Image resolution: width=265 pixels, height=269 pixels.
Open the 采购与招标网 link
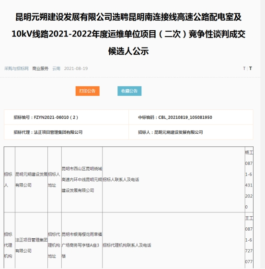click(x=16, y=69)
